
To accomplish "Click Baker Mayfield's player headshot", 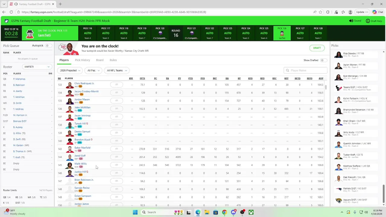I will pos(70,149).
